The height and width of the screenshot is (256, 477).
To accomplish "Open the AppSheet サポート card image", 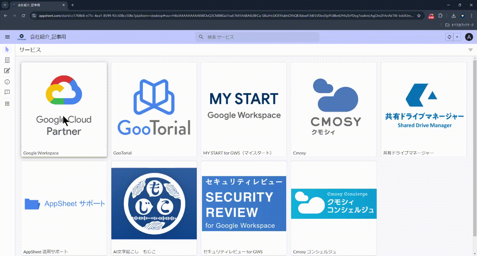I will (x=64, y=204).
